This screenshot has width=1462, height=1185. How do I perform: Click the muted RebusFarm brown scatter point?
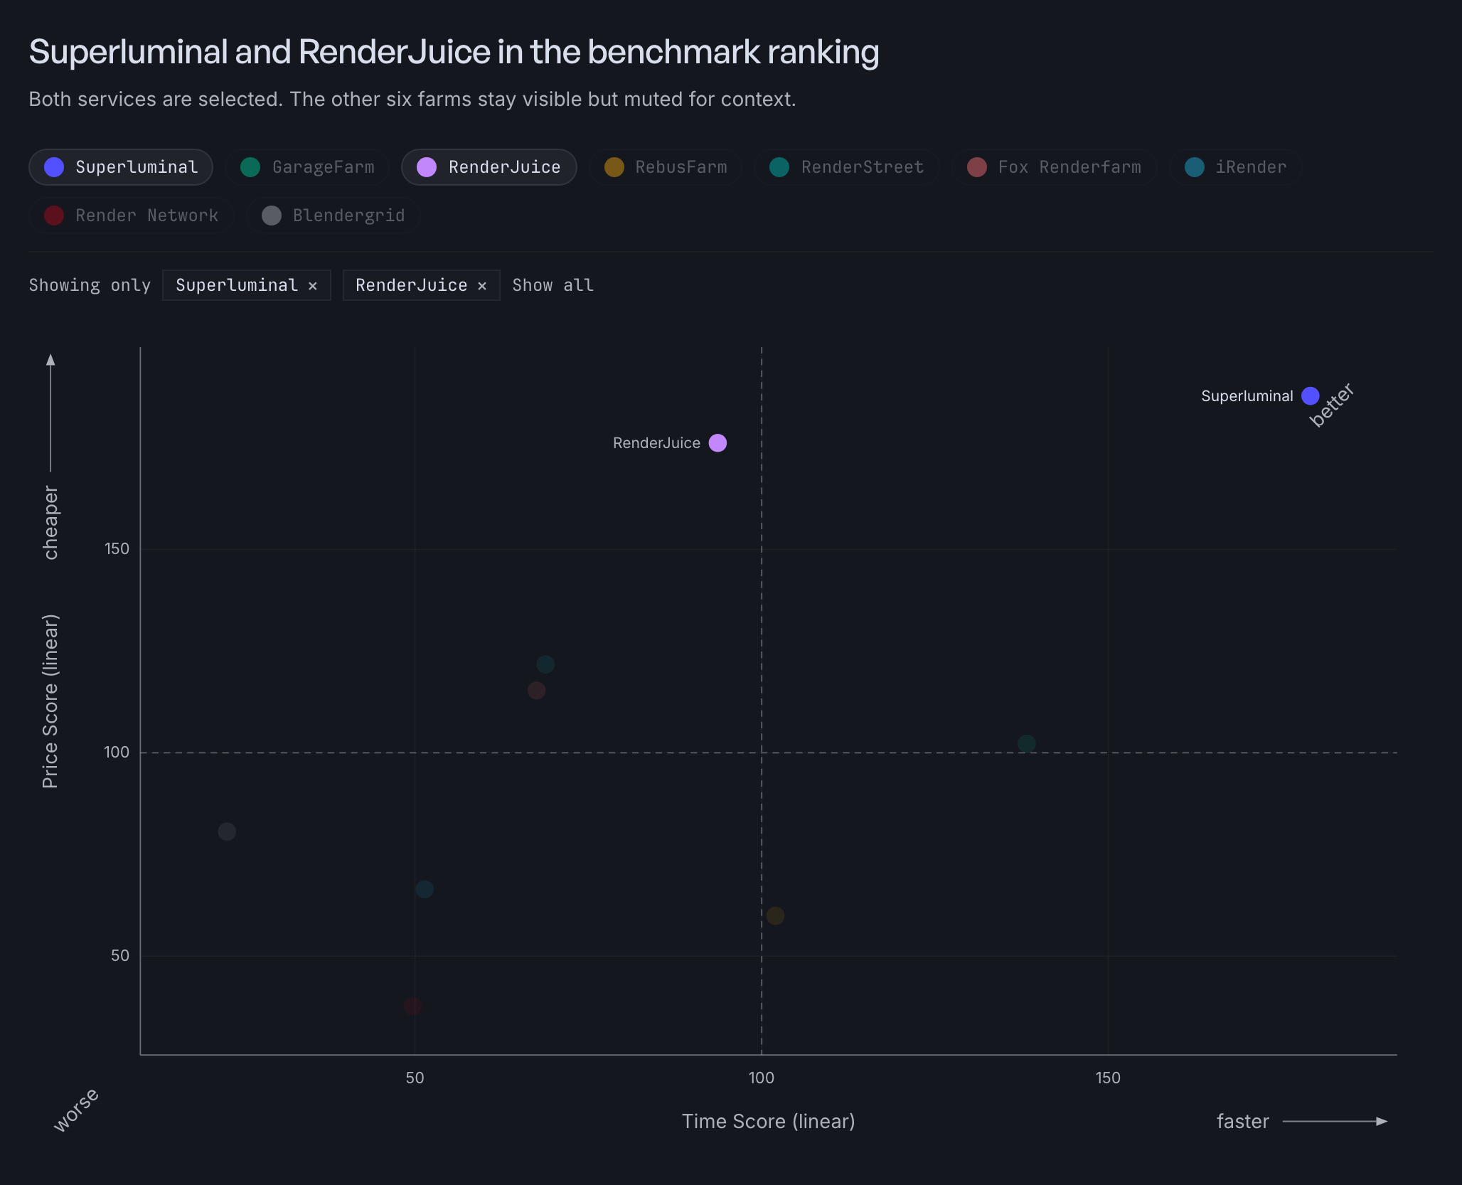776,915
